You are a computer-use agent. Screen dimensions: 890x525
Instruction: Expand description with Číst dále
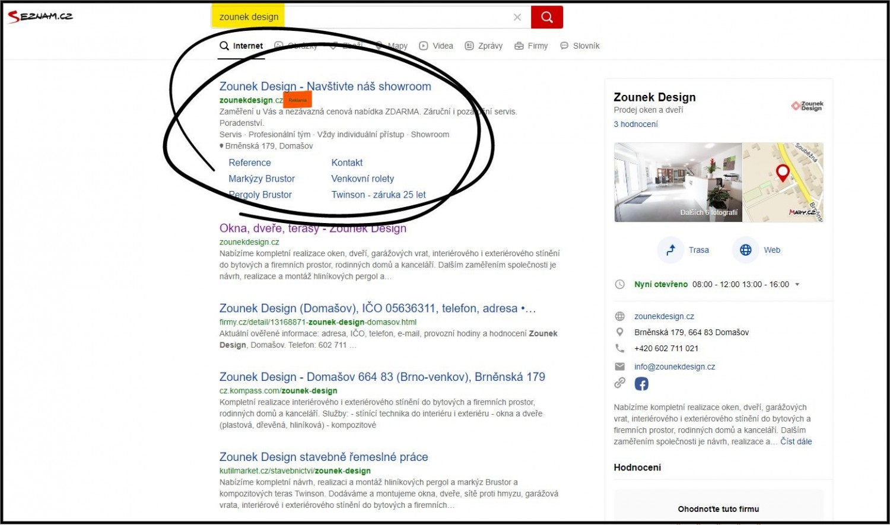pos(796,441)
